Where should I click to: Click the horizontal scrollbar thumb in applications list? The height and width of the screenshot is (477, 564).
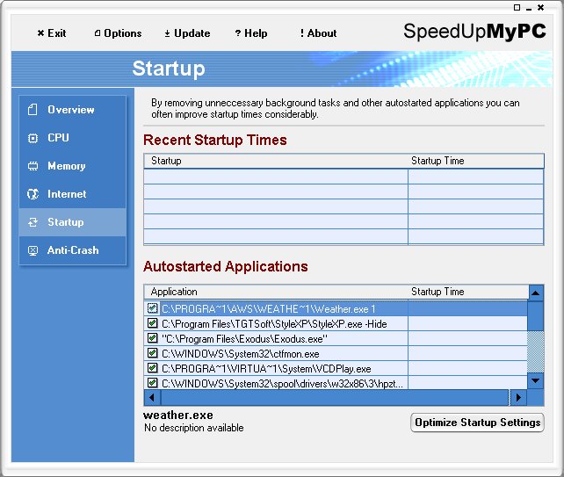(336, 397)
